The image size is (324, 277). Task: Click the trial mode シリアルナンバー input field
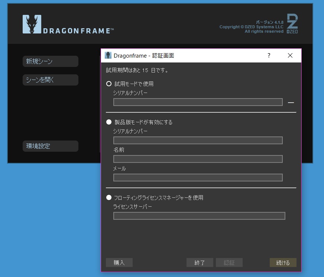click(x=198, y=102)
